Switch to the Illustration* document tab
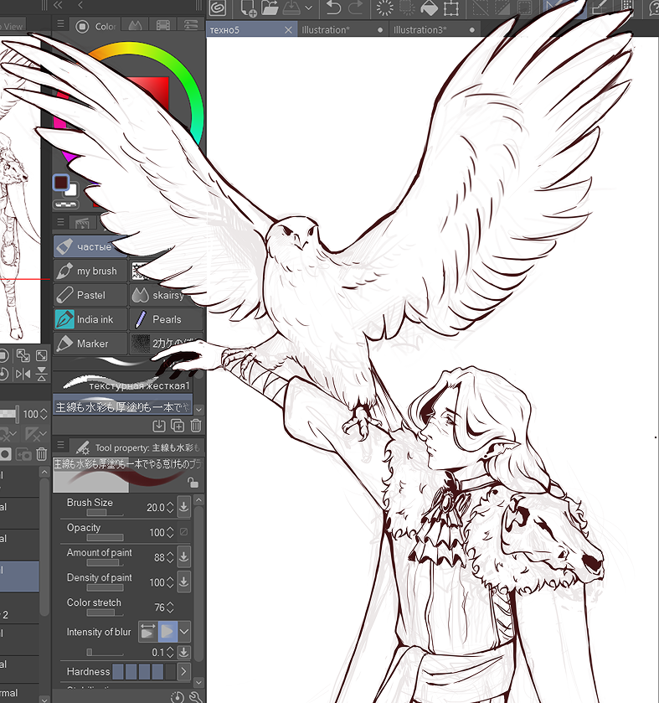659x703 pixels. (325, 30)
